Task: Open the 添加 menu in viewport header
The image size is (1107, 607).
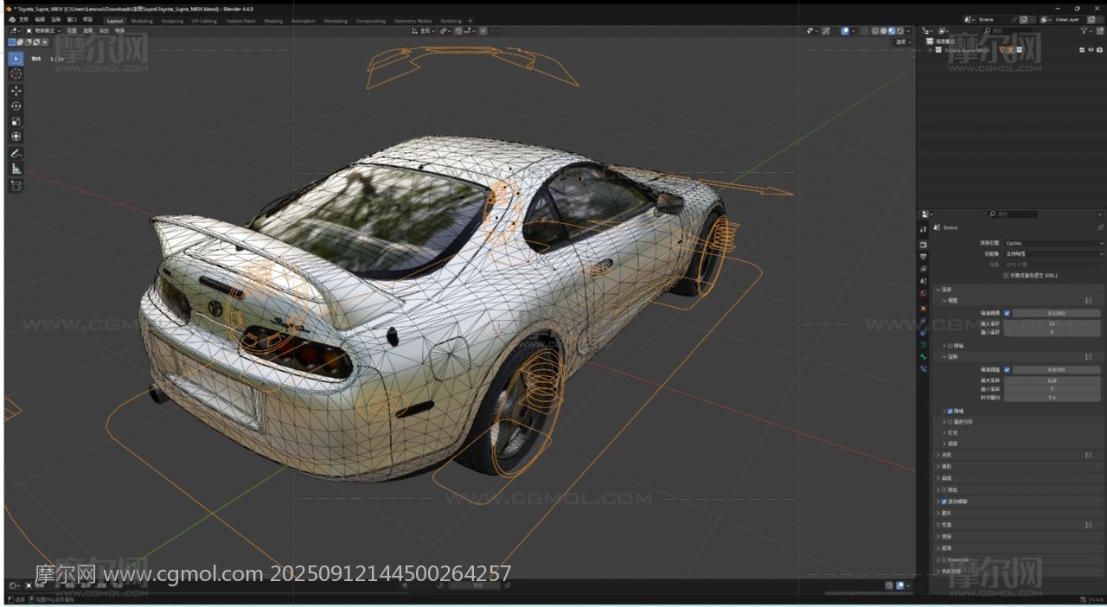Action: pos(104,30)
